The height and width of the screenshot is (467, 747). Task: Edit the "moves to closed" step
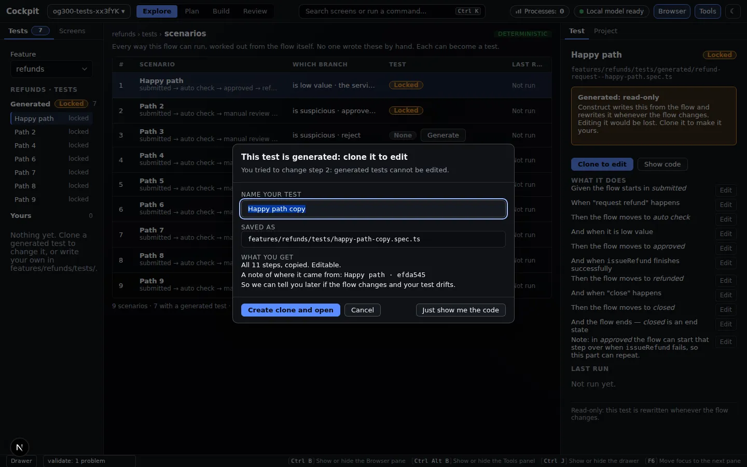click(726, 310)
